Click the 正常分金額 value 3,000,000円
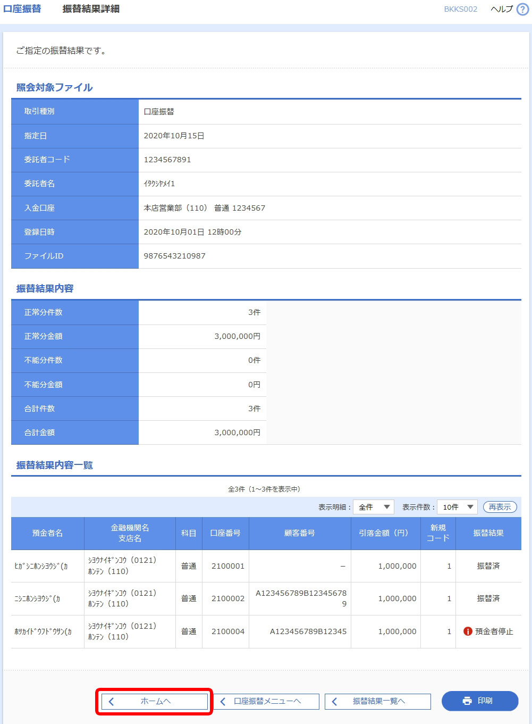The width and height of the screenshot is (532, 724). coord(238,336)
